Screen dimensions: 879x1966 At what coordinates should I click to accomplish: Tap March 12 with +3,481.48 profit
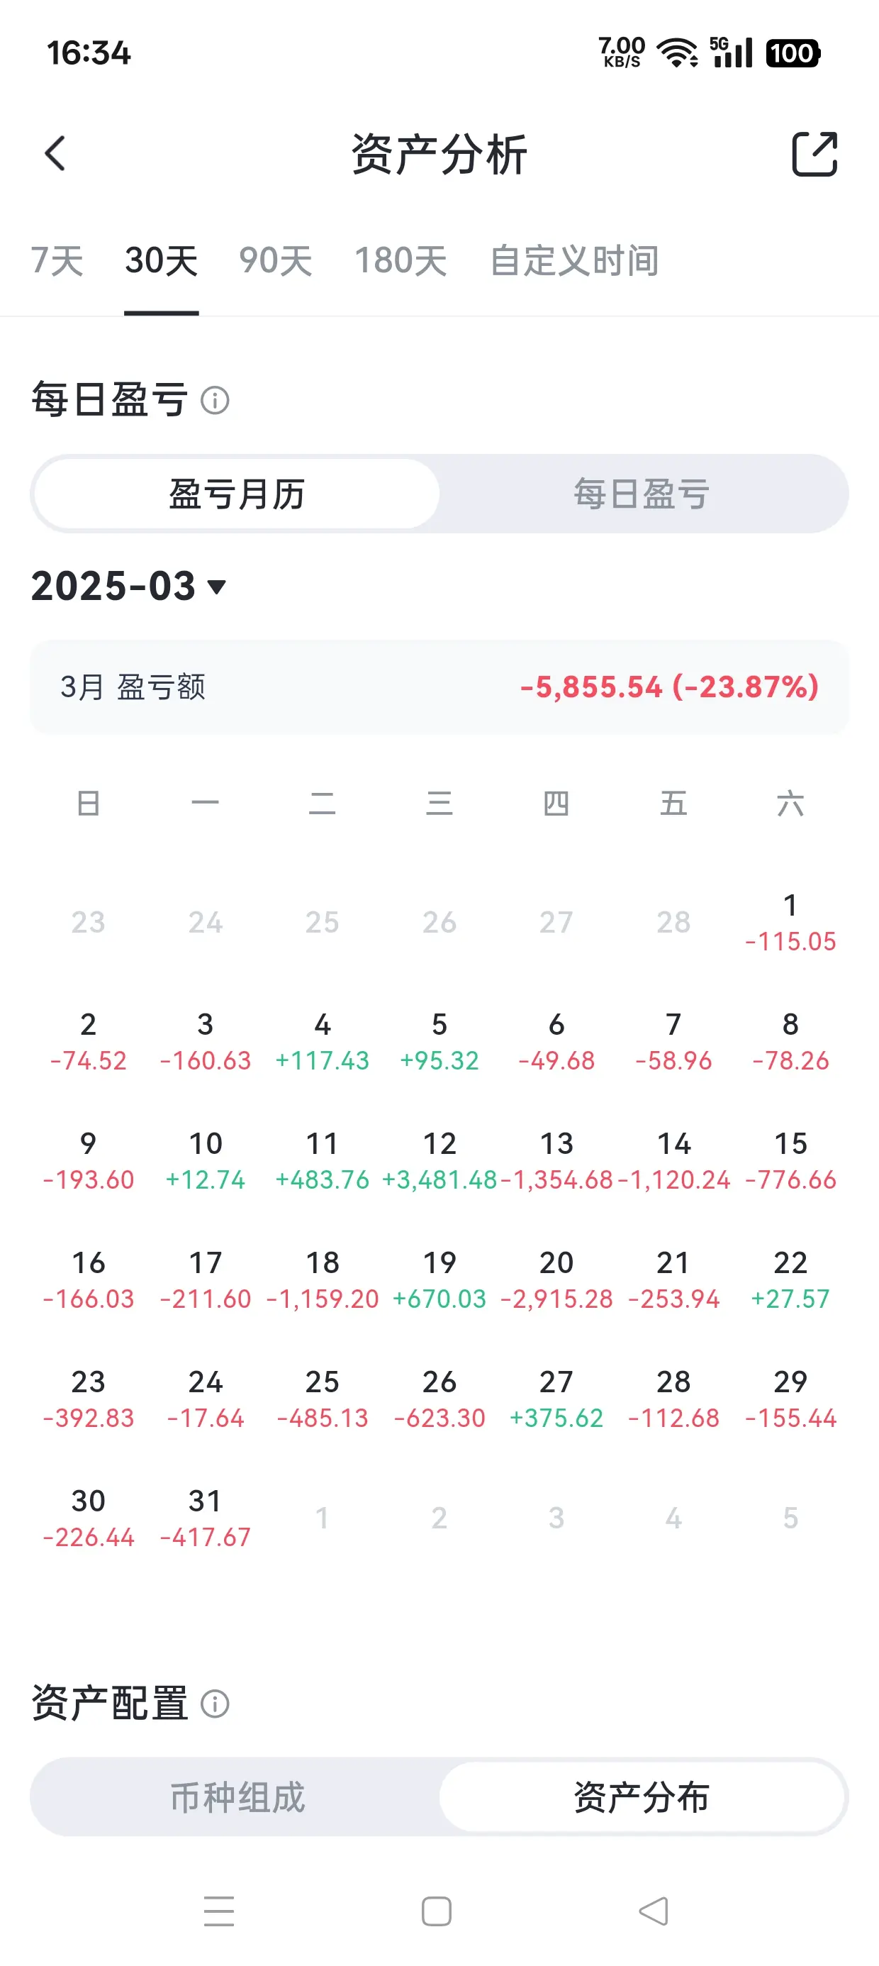tap(439, 1161)
